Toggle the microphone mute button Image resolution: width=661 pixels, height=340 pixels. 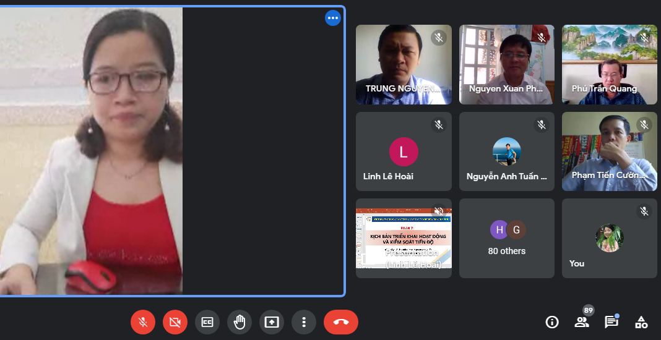pos(143,322)
